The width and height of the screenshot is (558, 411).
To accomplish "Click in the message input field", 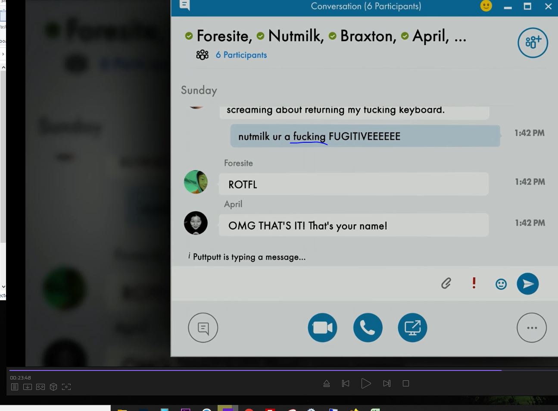I will tap(302, 283).
